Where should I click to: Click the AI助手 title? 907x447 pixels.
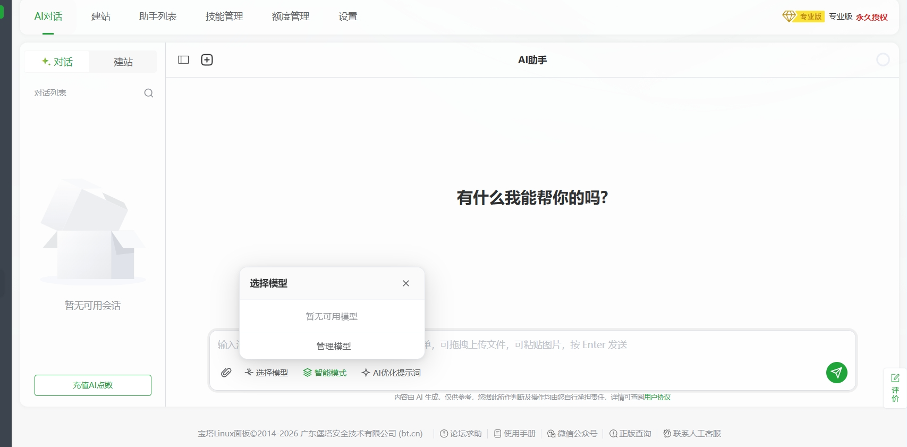[532, 60]
